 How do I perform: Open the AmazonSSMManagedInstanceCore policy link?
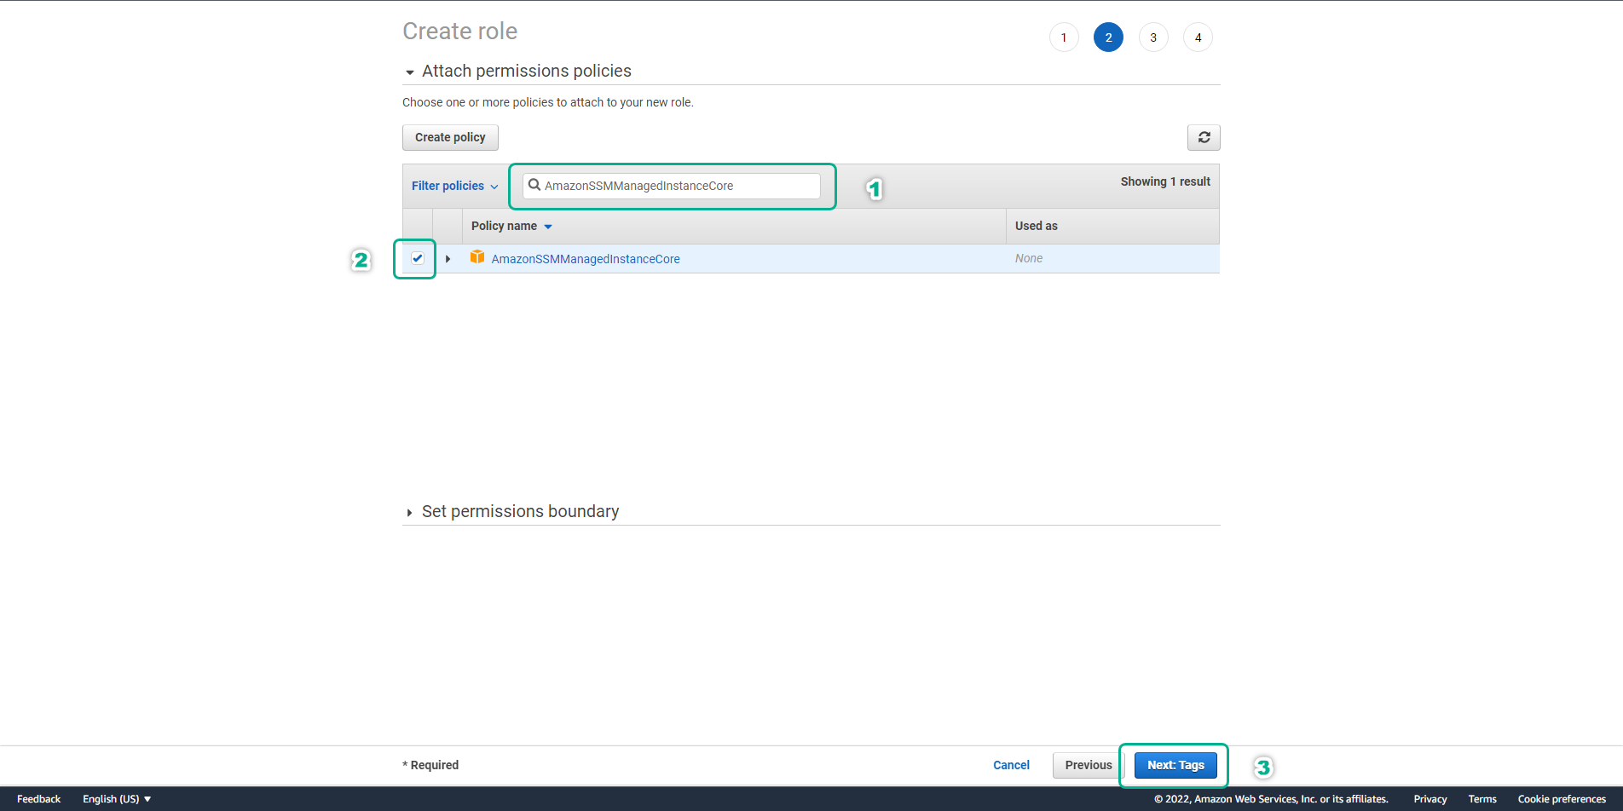coord(586,259)
